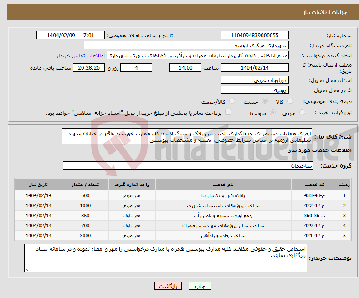
Task: Click service code ج-42-422
Action: click(314, 206)
